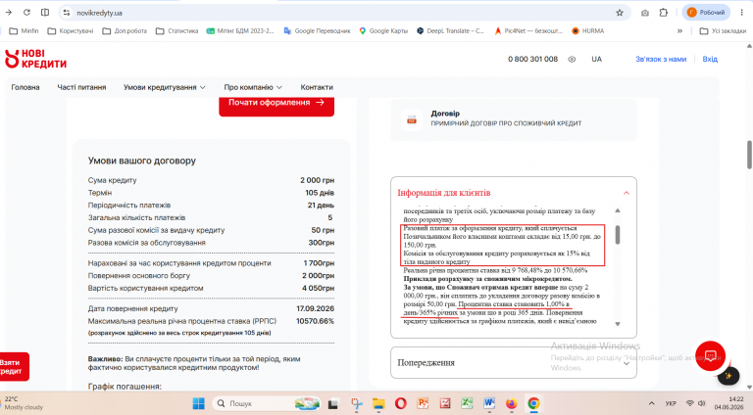
Task: Open File Explorer from taskbar
Action: (378, 404)
